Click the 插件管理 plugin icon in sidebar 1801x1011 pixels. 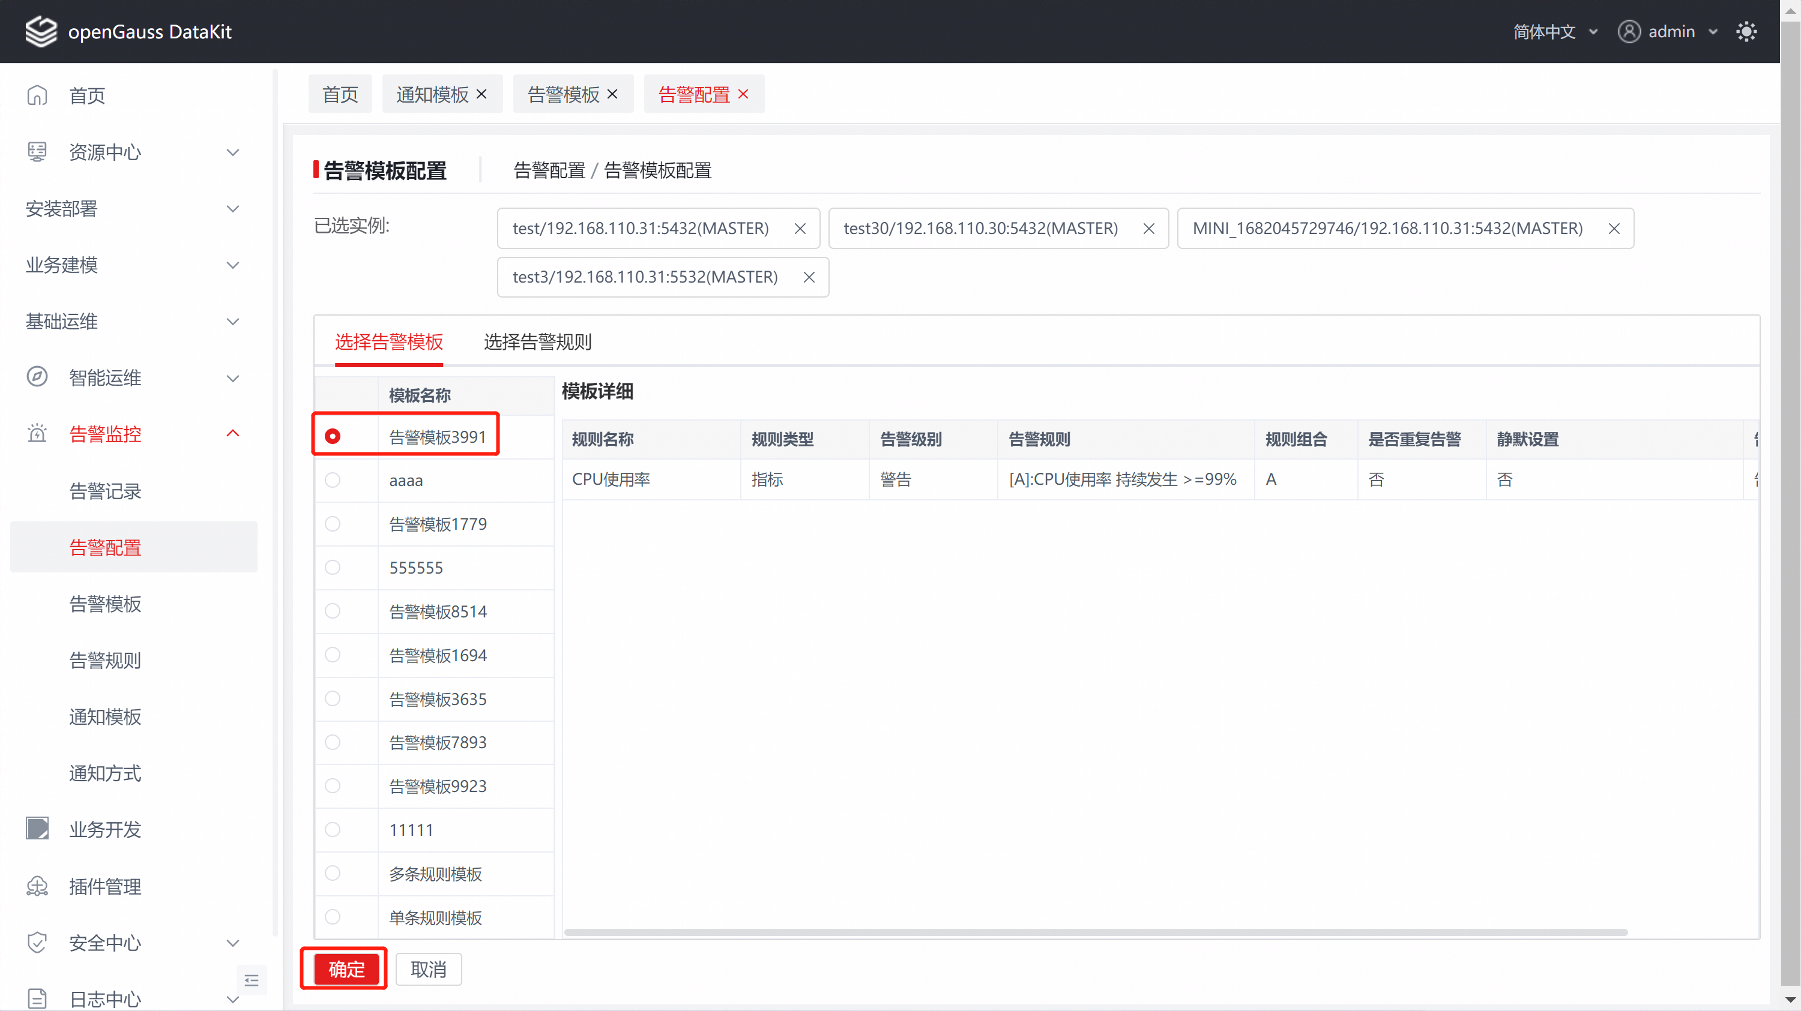point(37,886)
